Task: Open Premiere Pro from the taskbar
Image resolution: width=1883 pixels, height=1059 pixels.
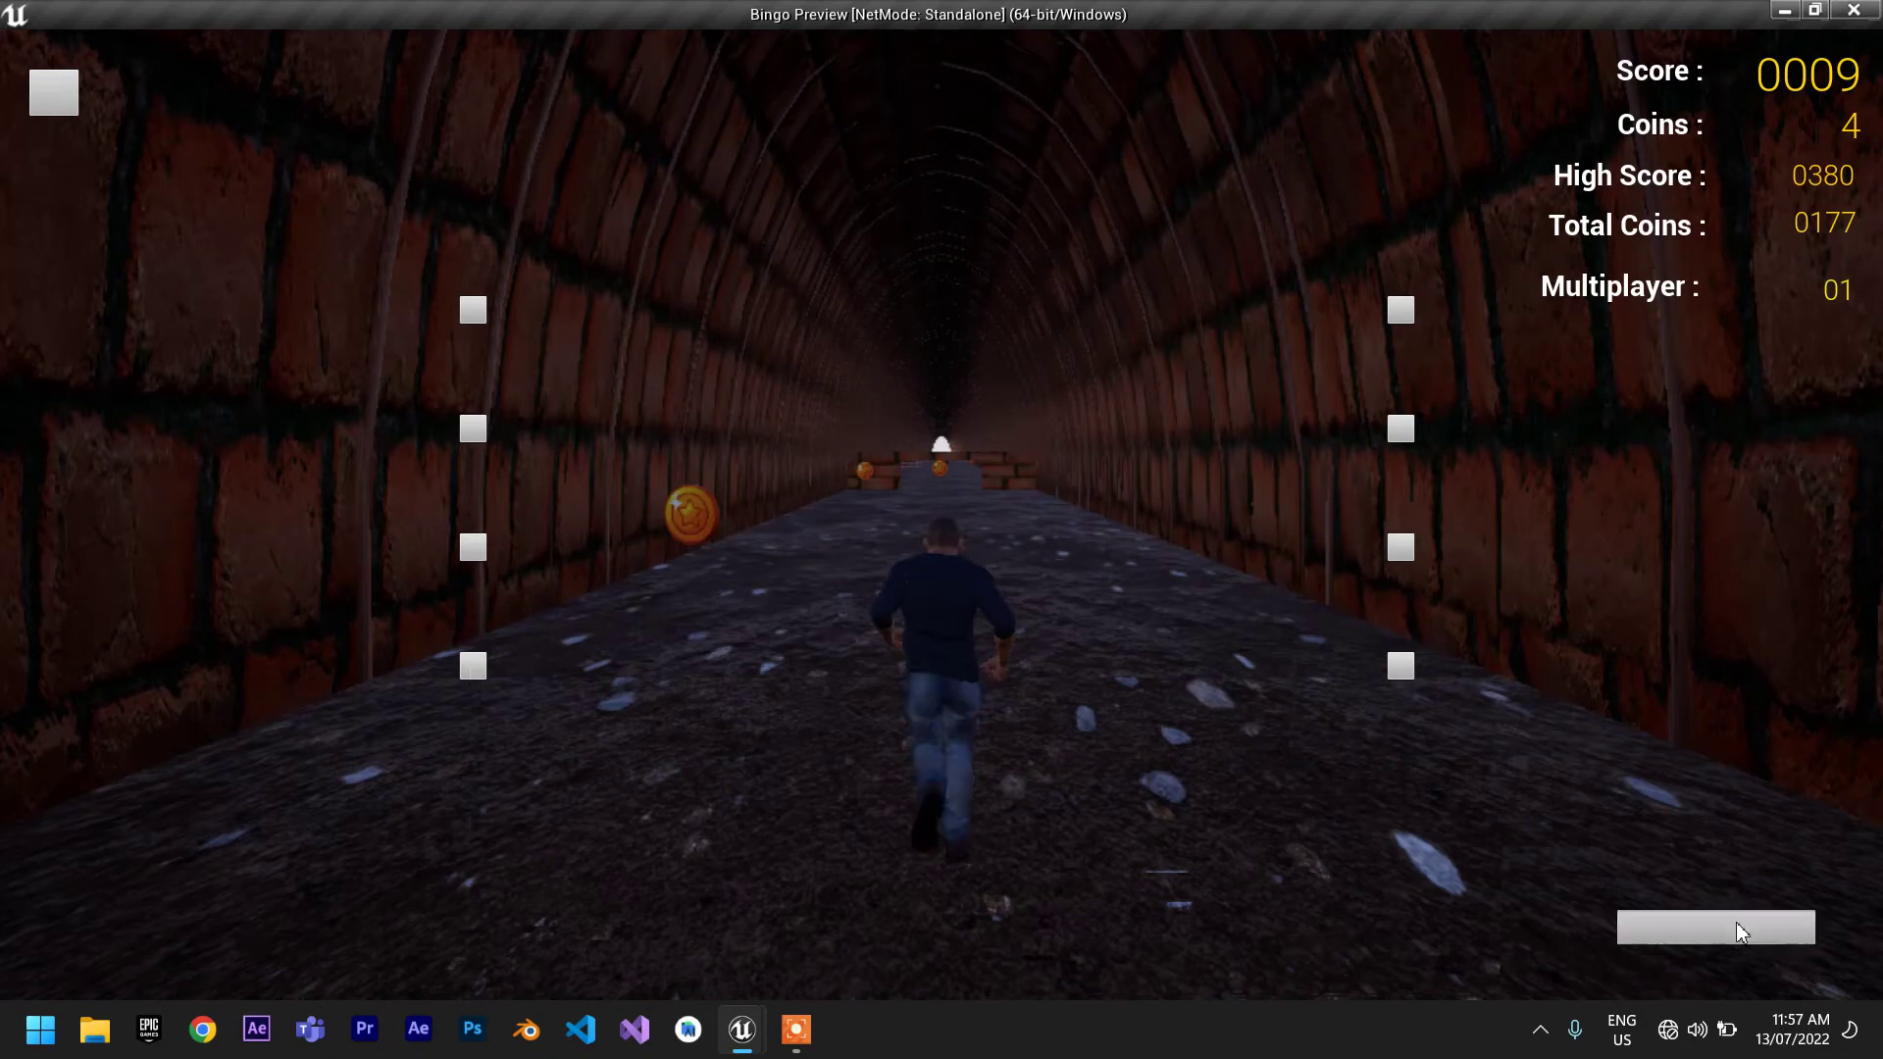Action: [x=365, y=1029]
